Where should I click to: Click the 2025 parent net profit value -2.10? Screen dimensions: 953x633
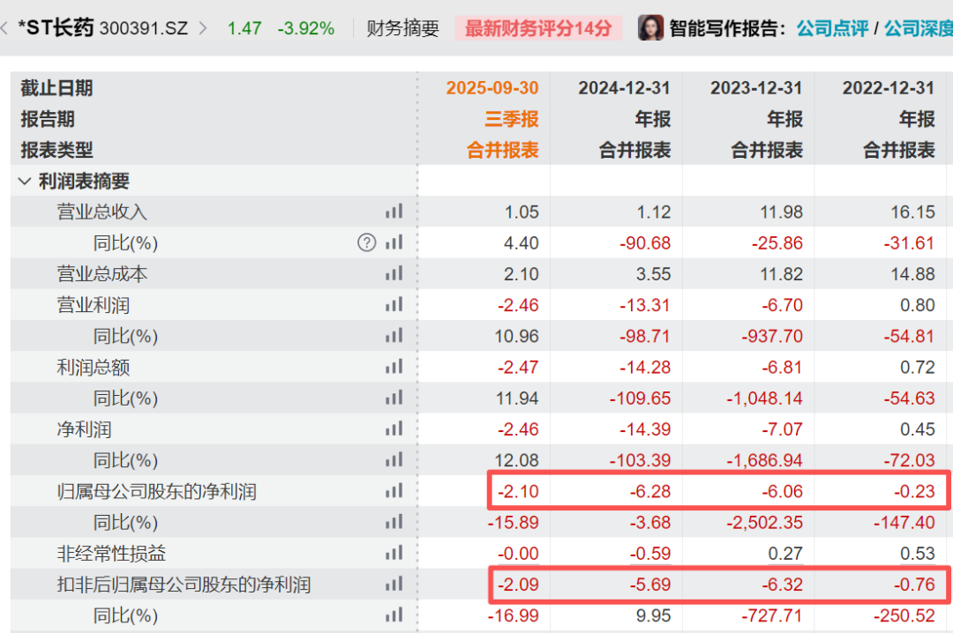518,491
